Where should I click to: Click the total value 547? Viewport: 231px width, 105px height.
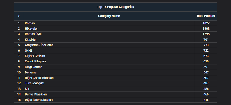click(x=206, y=73)
